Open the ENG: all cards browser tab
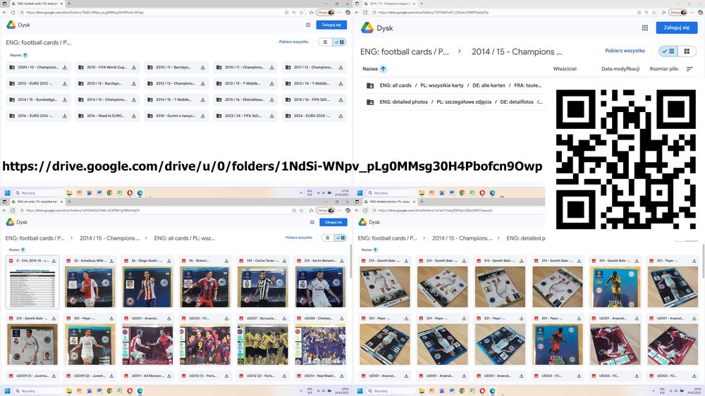This screenshot has height=396, width=705. (x=36, y=202)
